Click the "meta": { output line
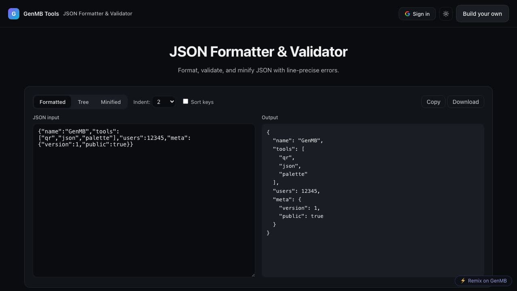The height and width of the screenshot is (291, 517). coord(287,200)
